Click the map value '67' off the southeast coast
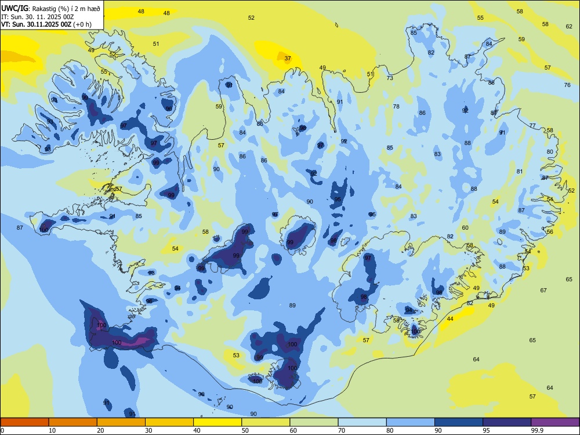The height and width of the screenshot is (435, 580). (543, 291)
